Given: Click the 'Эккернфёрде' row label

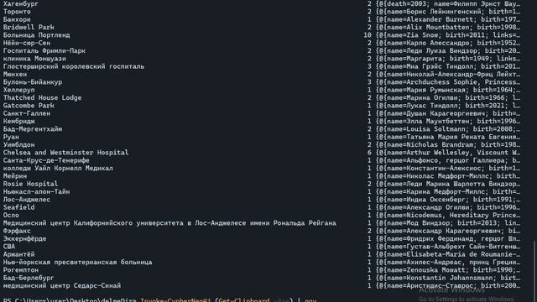Looking at the screenshot, I should 24,239.
